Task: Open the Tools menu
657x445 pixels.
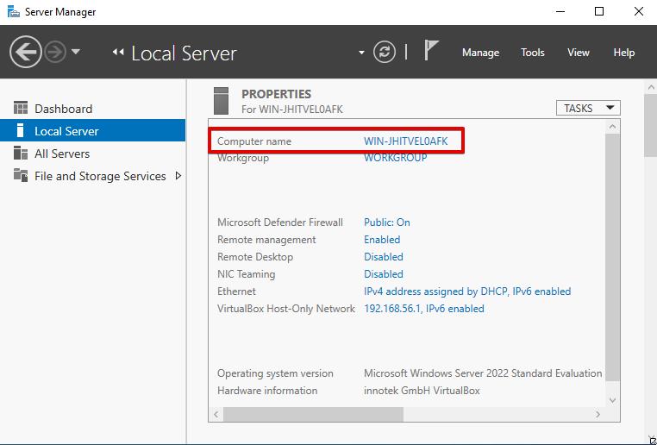Action: click(533, 53)
